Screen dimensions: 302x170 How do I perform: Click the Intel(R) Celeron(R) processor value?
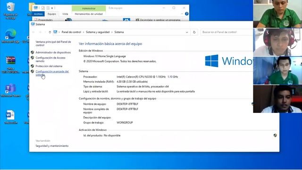pyautogui.click(x=147, y=76)
